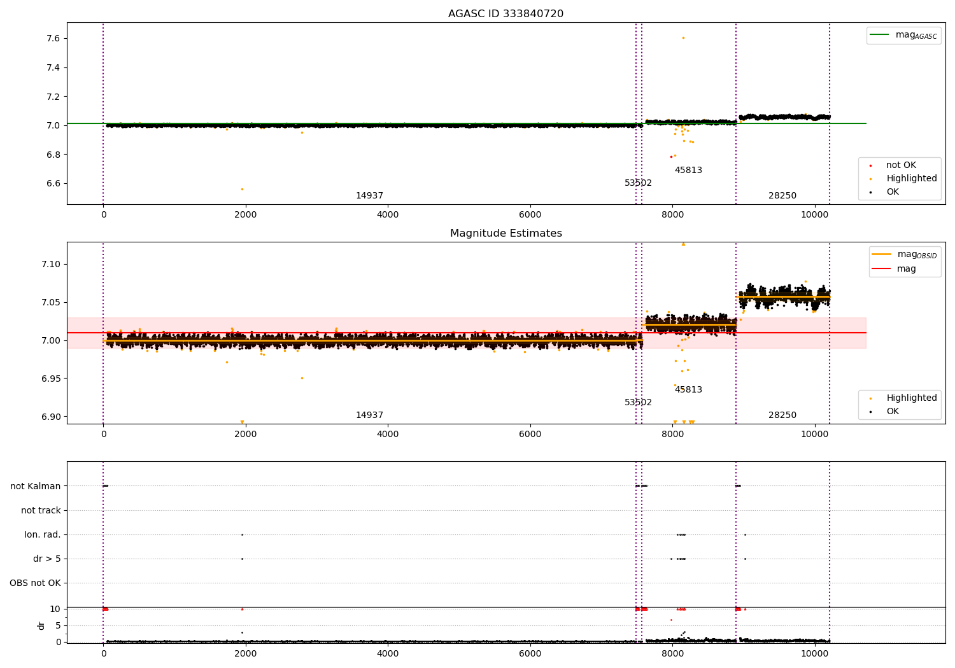This screenshot has height=668, width=955.
Task: Click the 7.05 y-axis tick label
Action: point(51,303)
